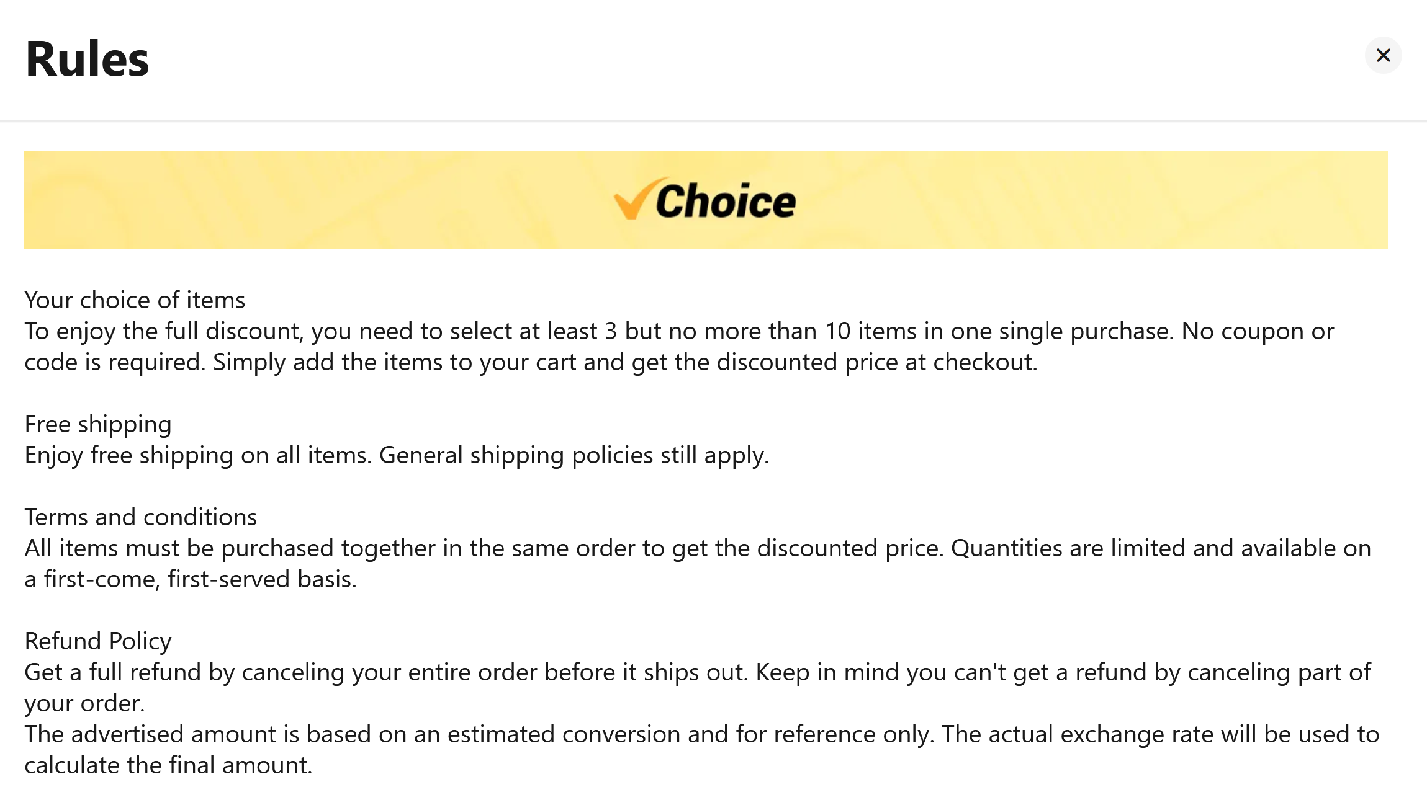This screenshot has width=1427, height=810.
Task: Click the black Choice wordmark in banner
Action: [x=725, y=201]
